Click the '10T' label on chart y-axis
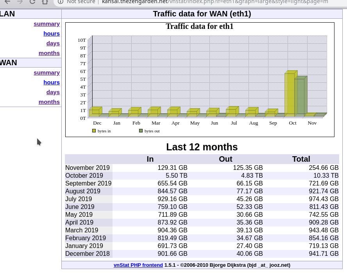 click(82, 40)
